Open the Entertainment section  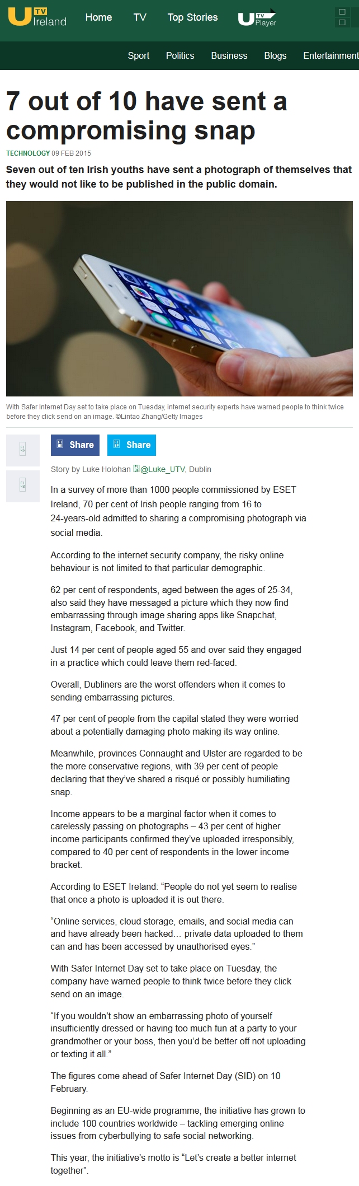click(x=330, y=55)
